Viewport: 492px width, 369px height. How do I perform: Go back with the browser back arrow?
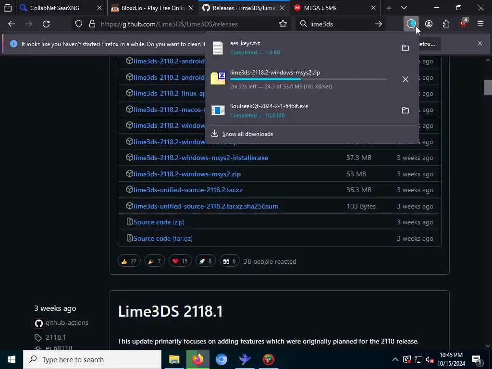pyautogui.click(x=12, y=24)
